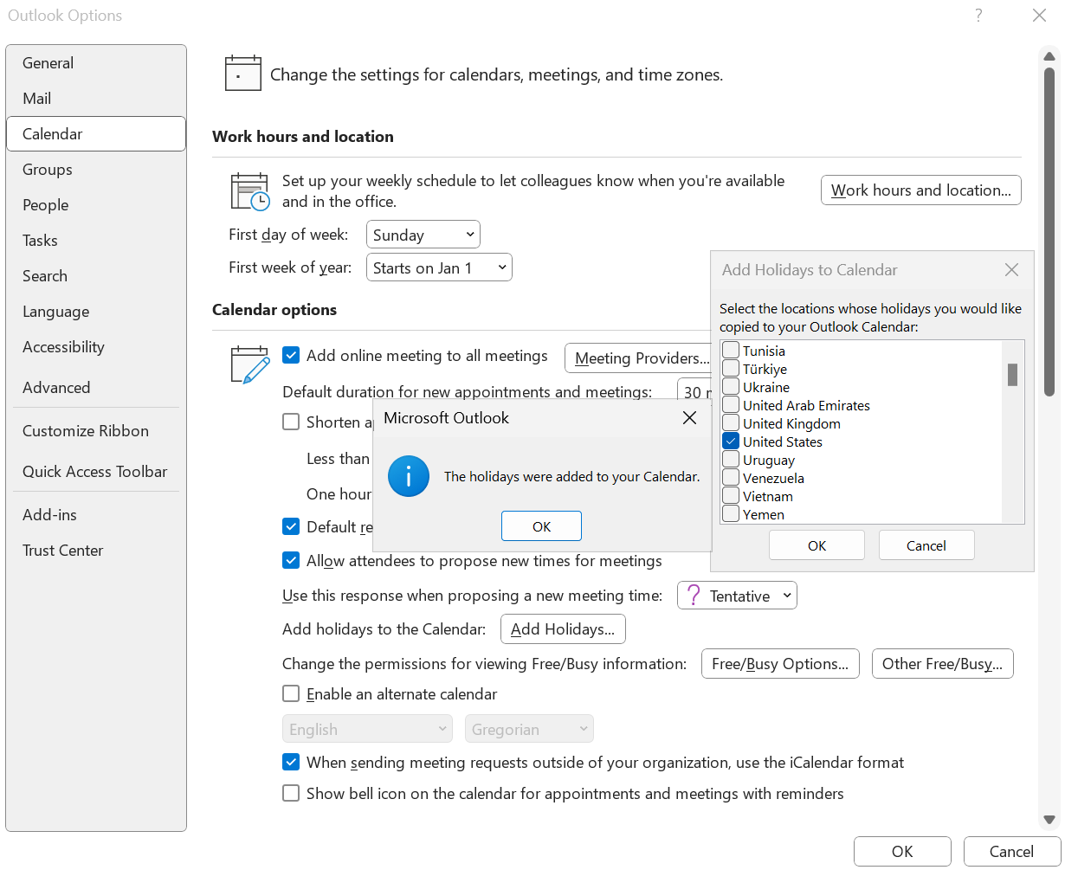Check Venezuela holiday checkbox
Image resolution: width=1065 pixels, height=870 pixels.
pyautogui.click(x=731, y=478)
